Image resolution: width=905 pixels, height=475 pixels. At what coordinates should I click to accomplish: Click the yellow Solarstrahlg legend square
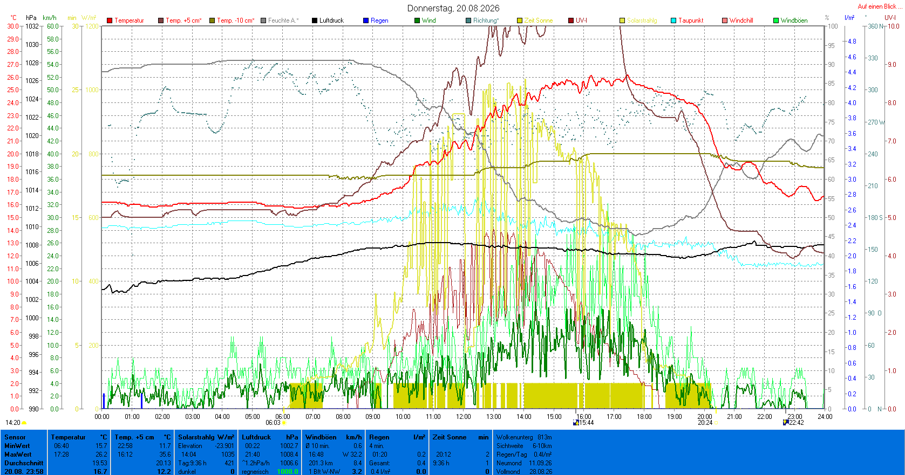tap(622, 20)
